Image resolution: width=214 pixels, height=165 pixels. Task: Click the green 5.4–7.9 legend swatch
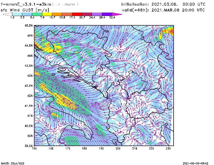click(37, 14)
